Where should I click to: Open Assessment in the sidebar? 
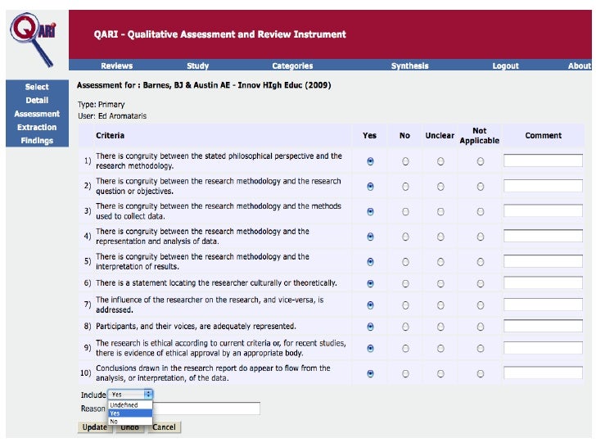click(37, 114)
